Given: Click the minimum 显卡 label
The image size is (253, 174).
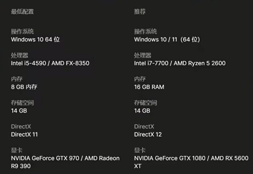Looking at the screenshot, I should point(17,150).
